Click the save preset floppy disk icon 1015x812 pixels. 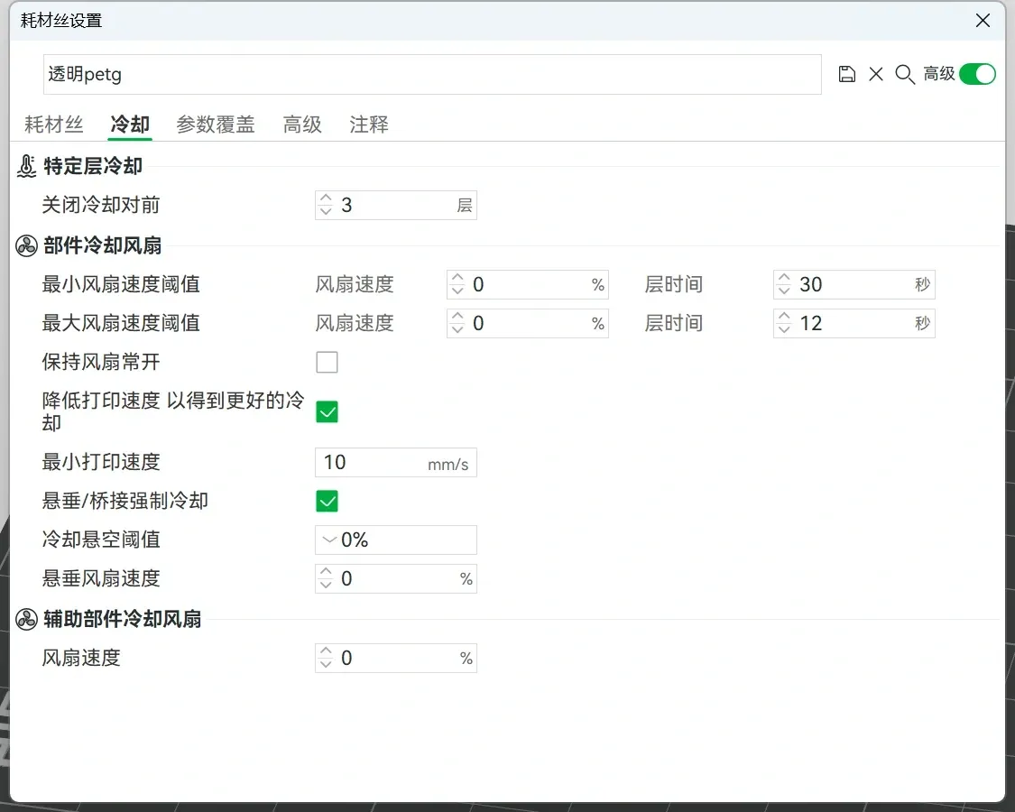846,74
